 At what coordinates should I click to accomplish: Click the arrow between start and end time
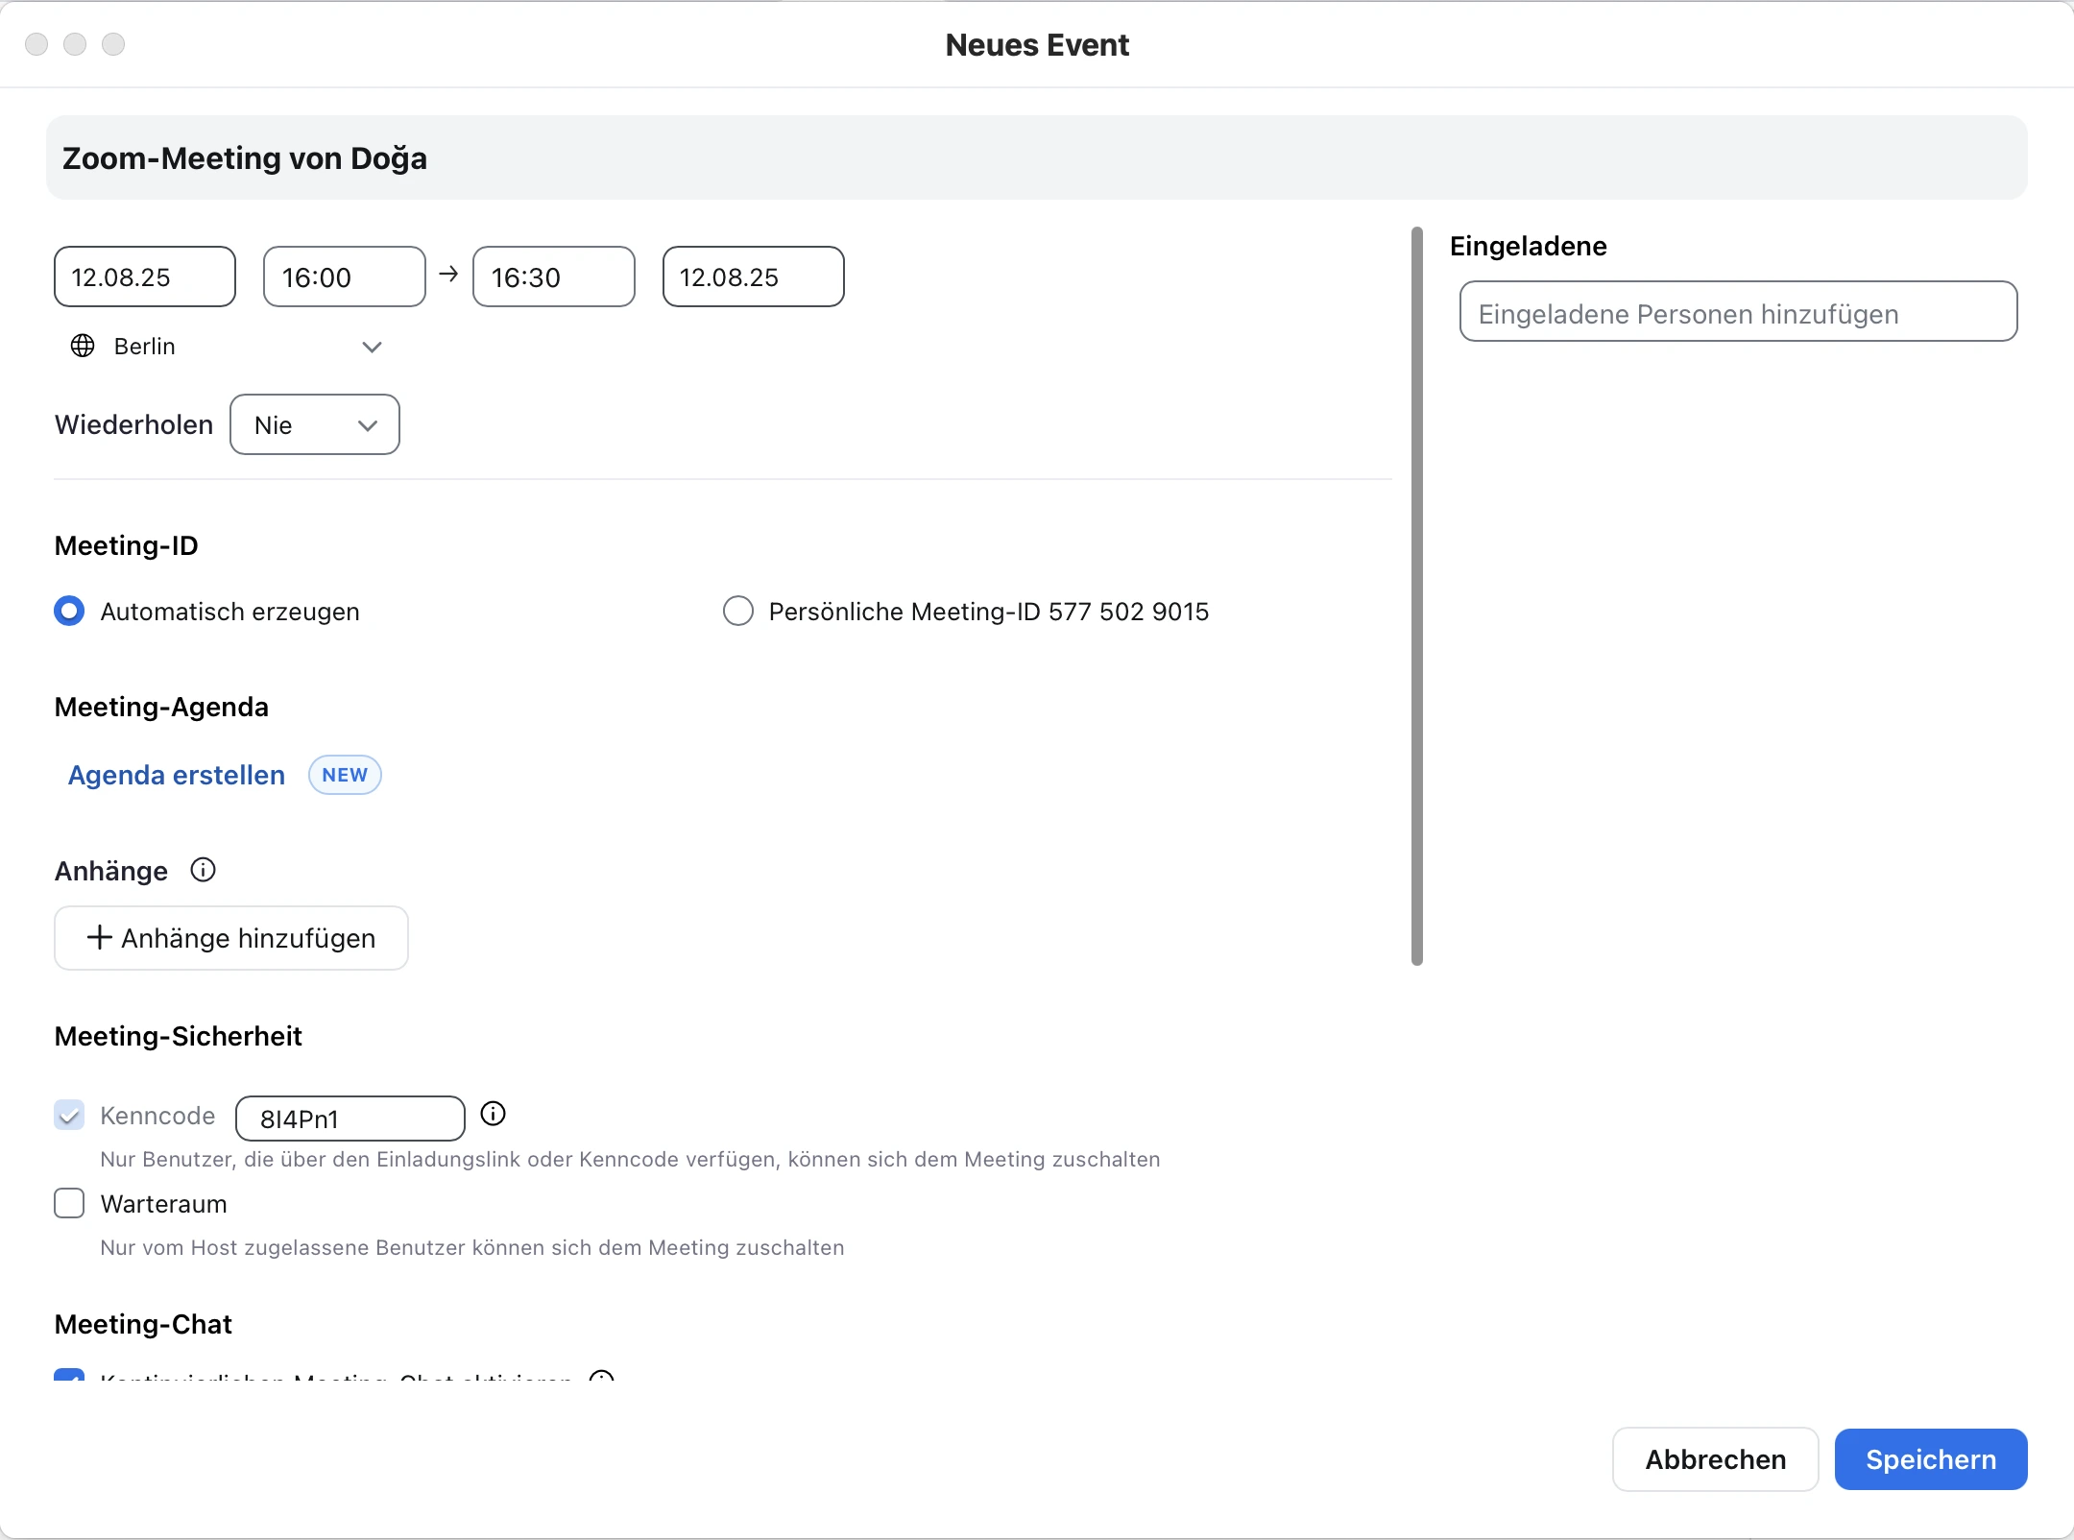pyautogui.click(x=448, y=275)
